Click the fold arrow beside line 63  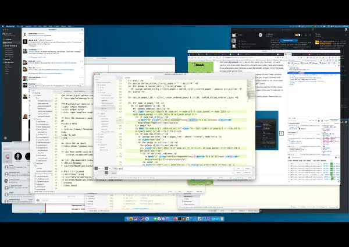(x=118, y=111)
